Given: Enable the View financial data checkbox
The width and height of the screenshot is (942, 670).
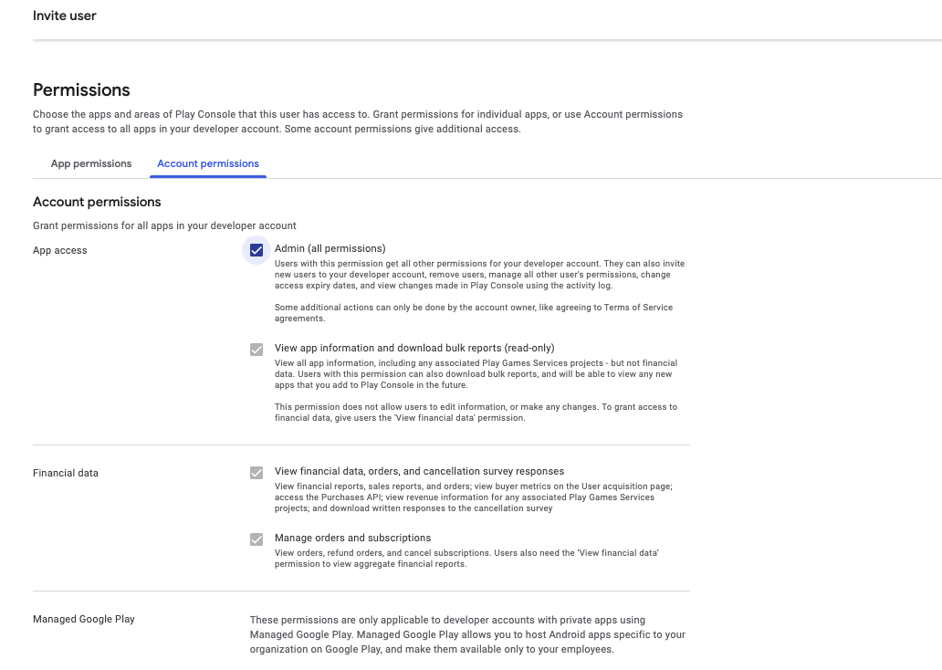Looking at the screenshot, I should 256,473.
